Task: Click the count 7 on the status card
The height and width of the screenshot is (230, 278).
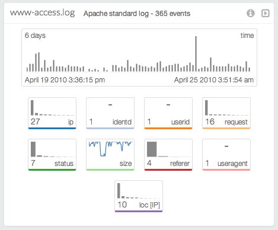Action: [33, 163]
